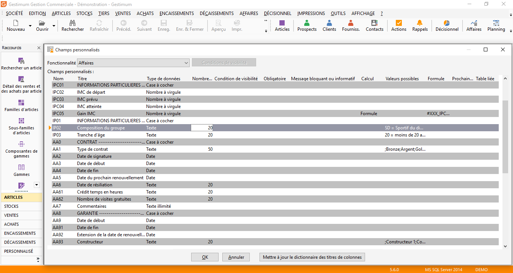Image resolution: width=513 pixels, height=273 pixels.
Task: Open the Actions module icon
Action: 399,23
